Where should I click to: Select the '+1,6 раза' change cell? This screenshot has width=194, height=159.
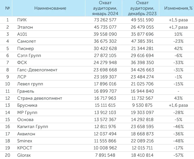(x=178, y=105)
